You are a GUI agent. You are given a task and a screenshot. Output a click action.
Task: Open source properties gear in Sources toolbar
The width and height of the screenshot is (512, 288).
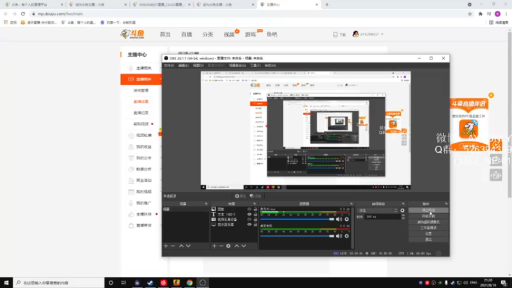pos(228,246)
